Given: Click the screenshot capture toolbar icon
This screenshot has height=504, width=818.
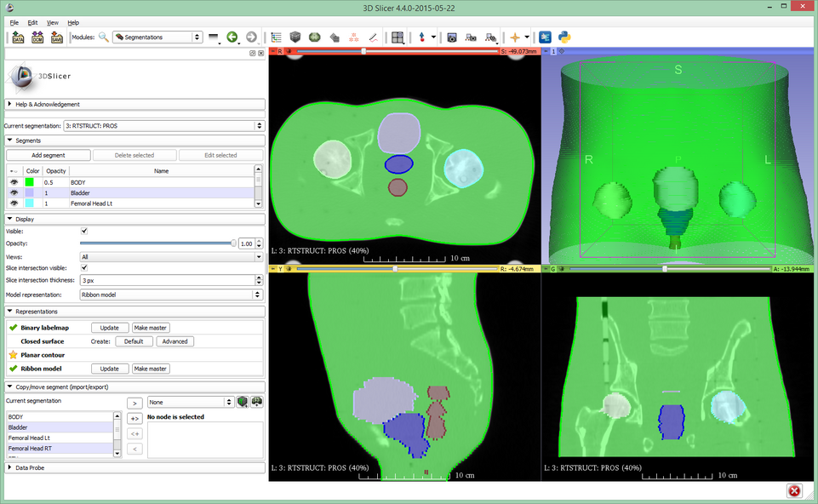Looking at the screenshot, I should pyautogui.click(x=452, y=37).
